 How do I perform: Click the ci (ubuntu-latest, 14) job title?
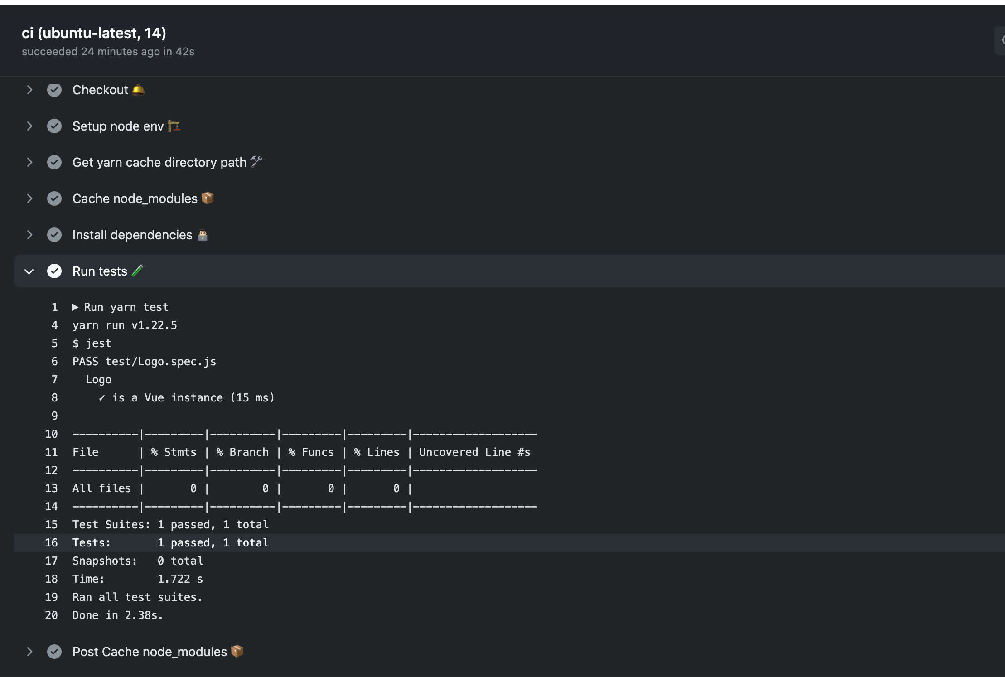point(94,33)
